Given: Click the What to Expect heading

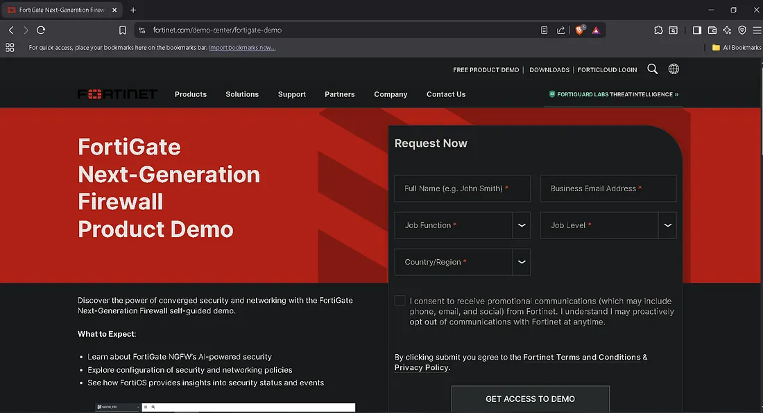Looking at the screenshot, I should 107,334.
